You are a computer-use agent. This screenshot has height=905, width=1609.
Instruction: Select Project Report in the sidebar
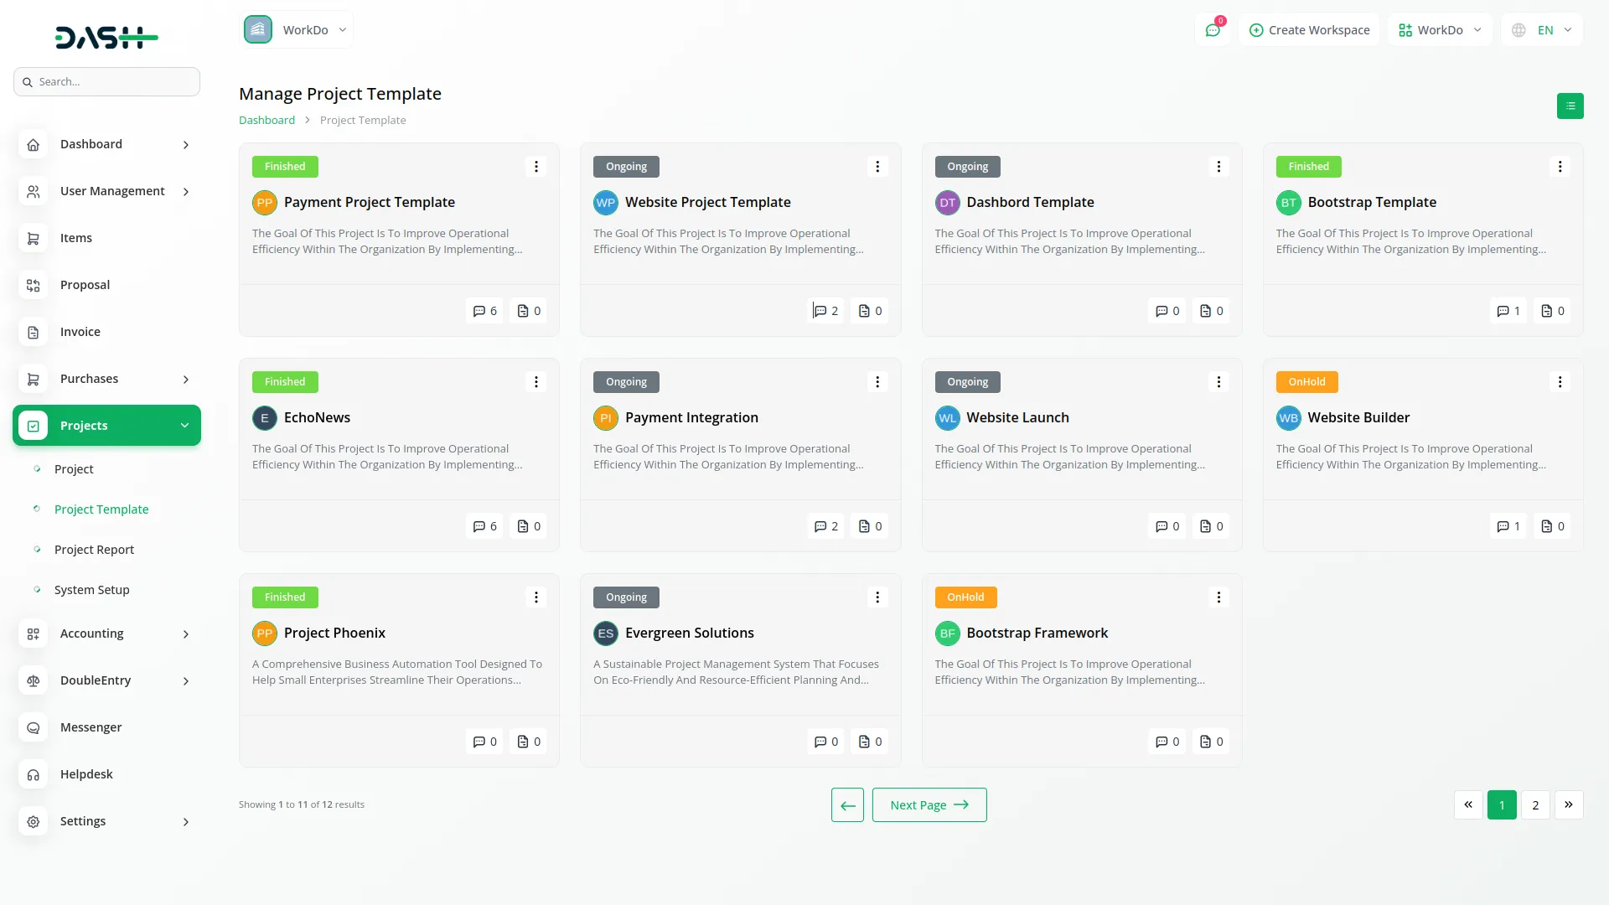point(93,549)
